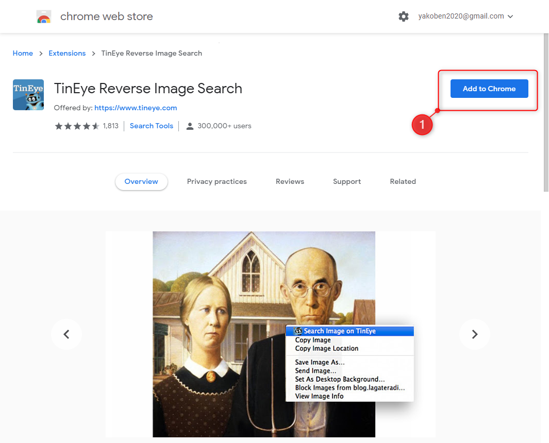Screen dimensions: 549x443
Task: Click the users person icon
Action: (x=190, y=126)
